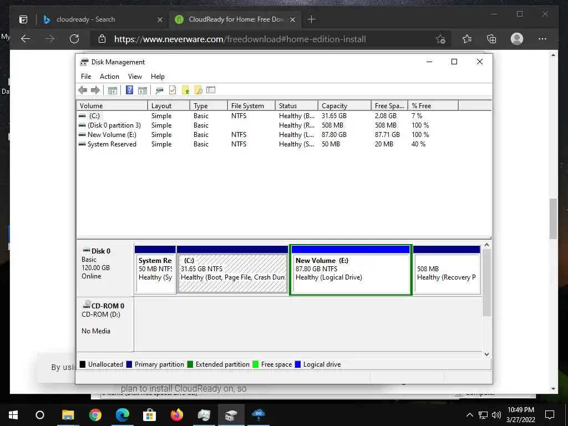
Task: Close the cloudready - Search tab
Action: 160,19
